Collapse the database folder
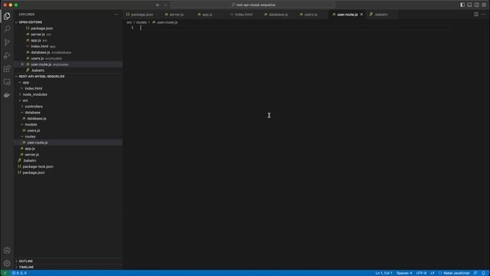The image size is (490, 276). coord(32,113)
